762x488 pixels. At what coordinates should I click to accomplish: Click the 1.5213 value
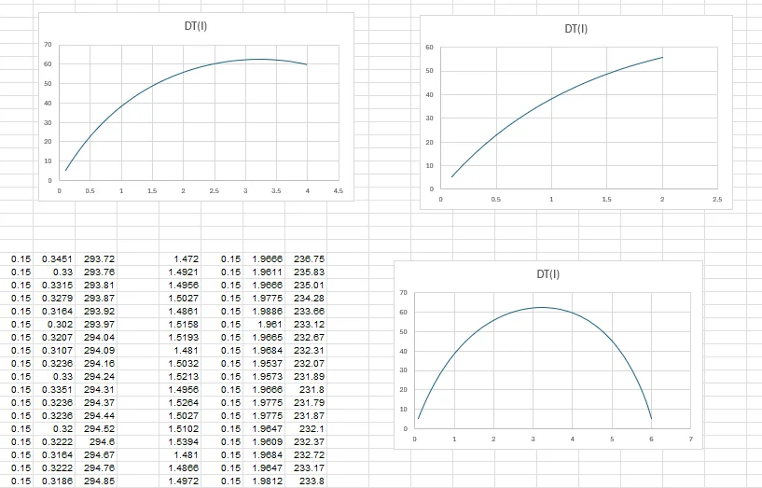tap(180, 377)
